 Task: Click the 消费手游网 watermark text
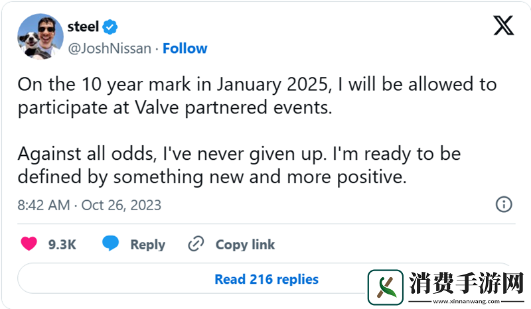[464, 284]
